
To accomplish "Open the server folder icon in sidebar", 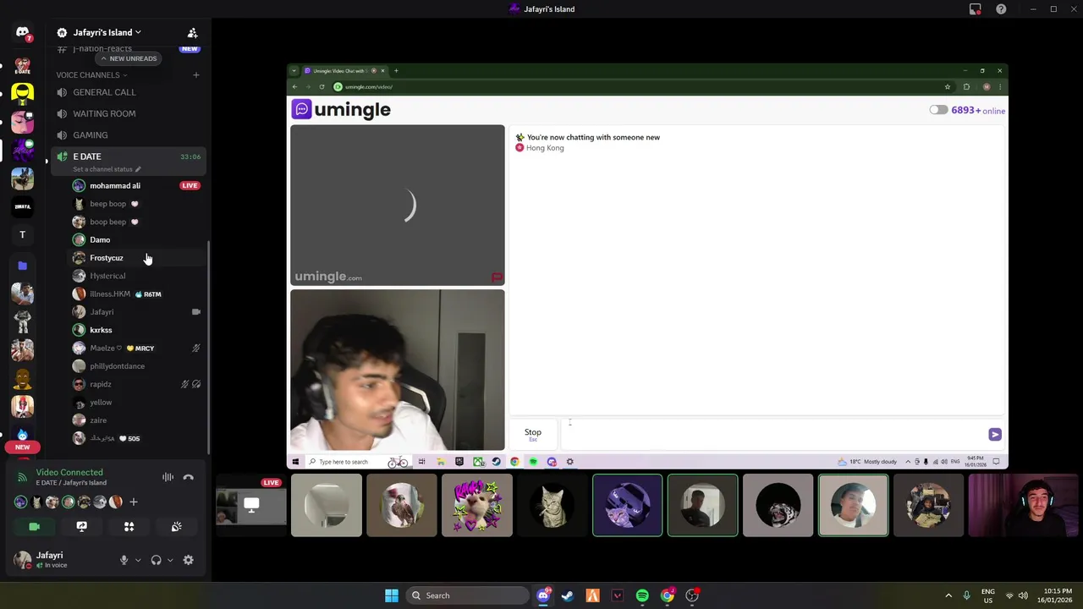I will [x=23, y=266].
